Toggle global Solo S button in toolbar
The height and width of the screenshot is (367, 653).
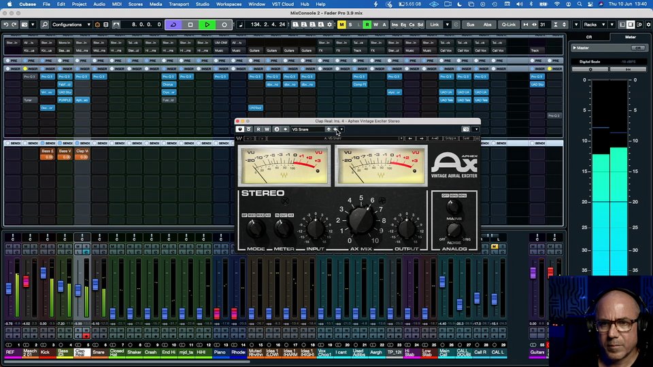tap(350, 24)
